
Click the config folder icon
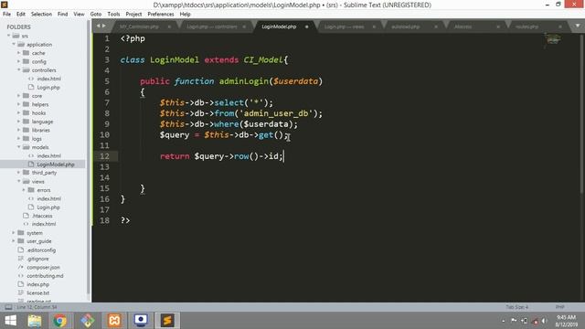pos(26,61)
